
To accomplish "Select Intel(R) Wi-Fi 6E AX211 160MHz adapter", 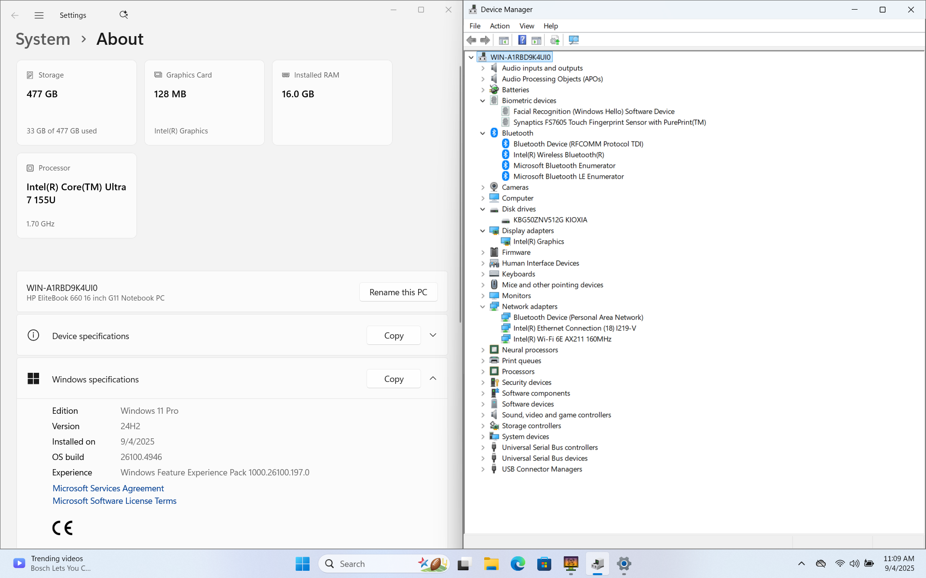I will click(562, 339).
